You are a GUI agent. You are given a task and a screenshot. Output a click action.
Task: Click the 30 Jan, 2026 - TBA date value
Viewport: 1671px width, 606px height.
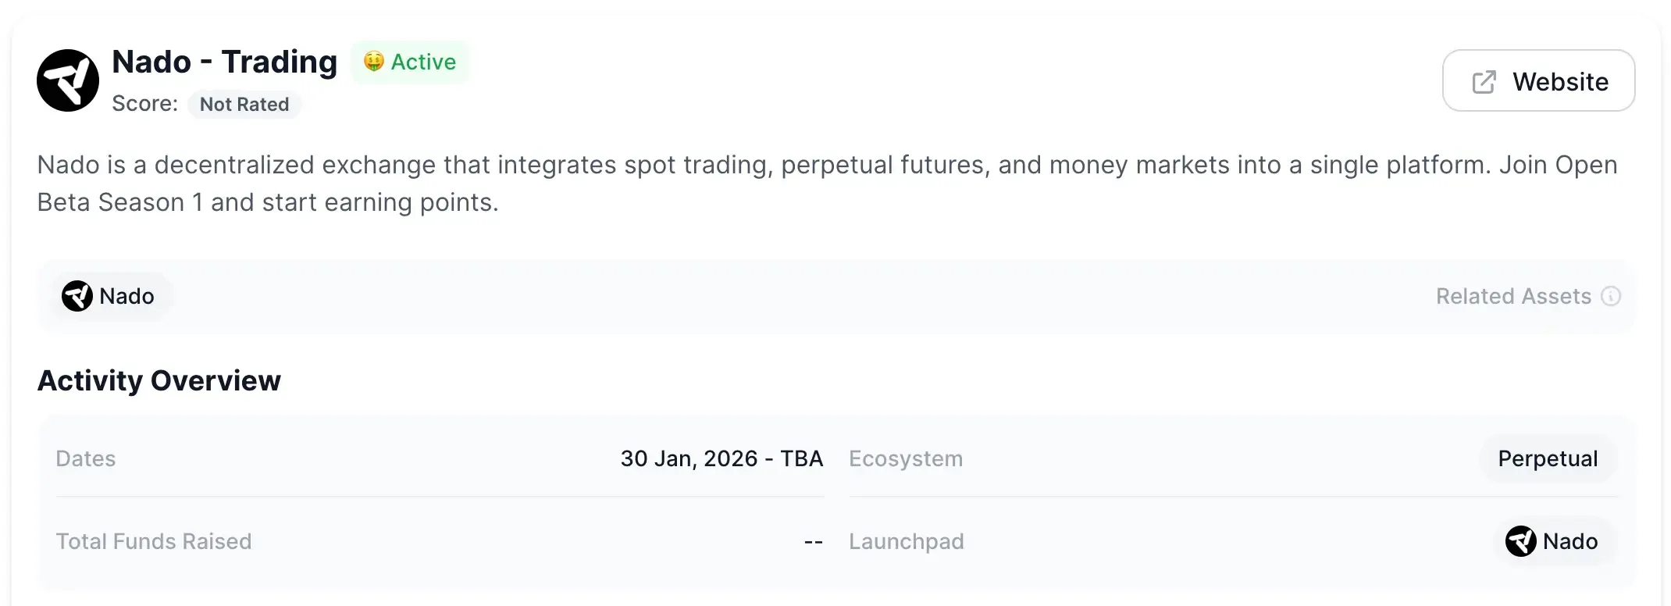point(721,458)
